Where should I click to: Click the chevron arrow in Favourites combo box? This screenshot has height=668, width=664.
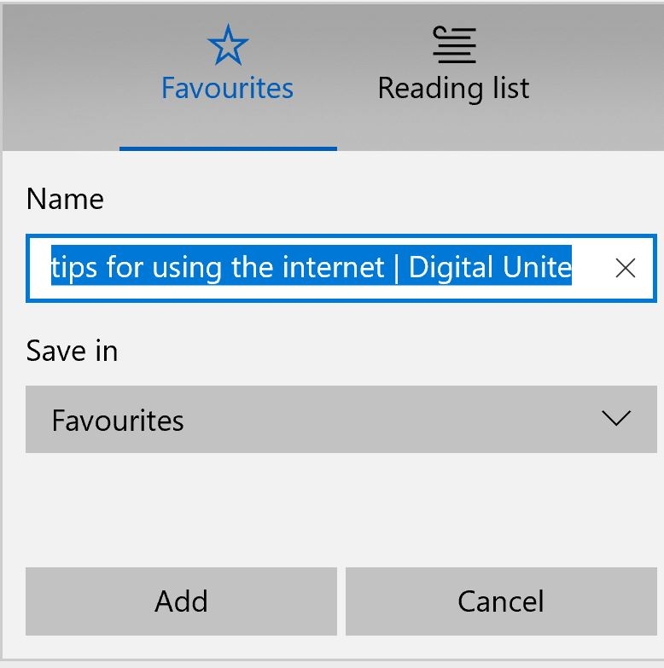pos(616,418)
